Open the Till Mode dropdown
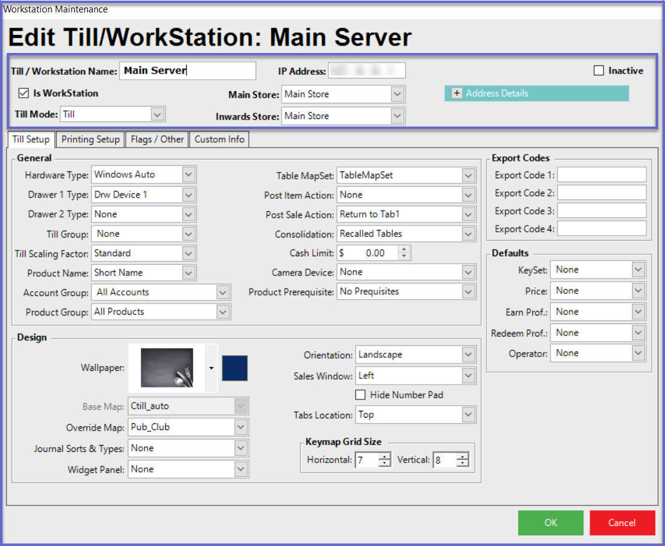Viewport: 665px width, 546px height. tap(158, 115)
